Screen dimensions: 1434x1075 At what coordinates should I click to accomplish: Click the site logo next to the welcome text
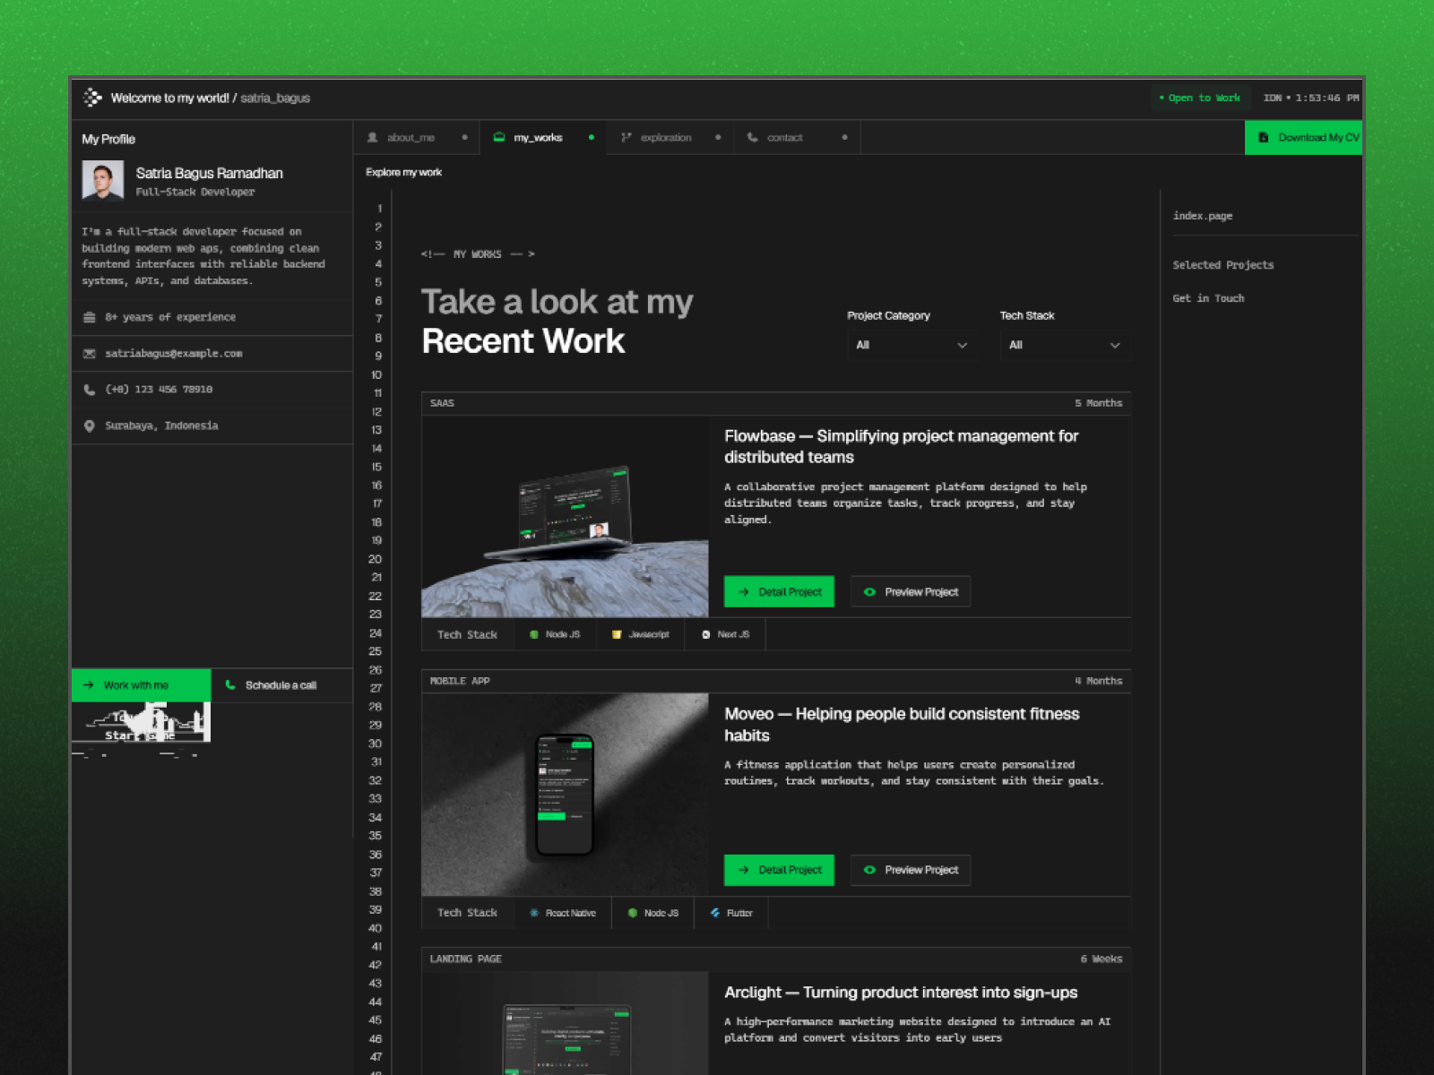(92, 98)
